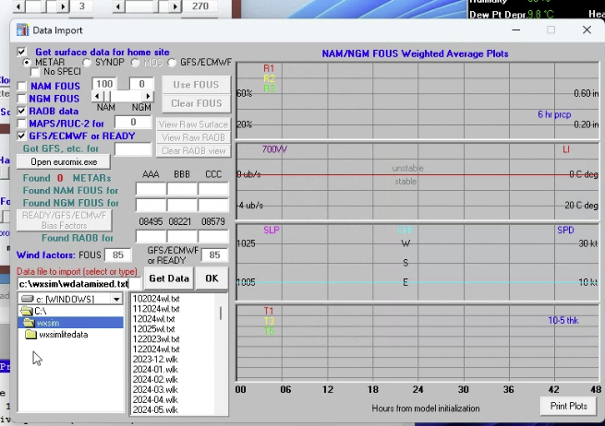Screen dimensions: 605x426
Task: Select file 2024-03.wlk in file list
Action: point(155,390)
